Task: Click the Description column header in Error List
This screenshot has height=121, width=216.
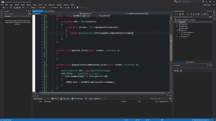Action: [48, 102]
